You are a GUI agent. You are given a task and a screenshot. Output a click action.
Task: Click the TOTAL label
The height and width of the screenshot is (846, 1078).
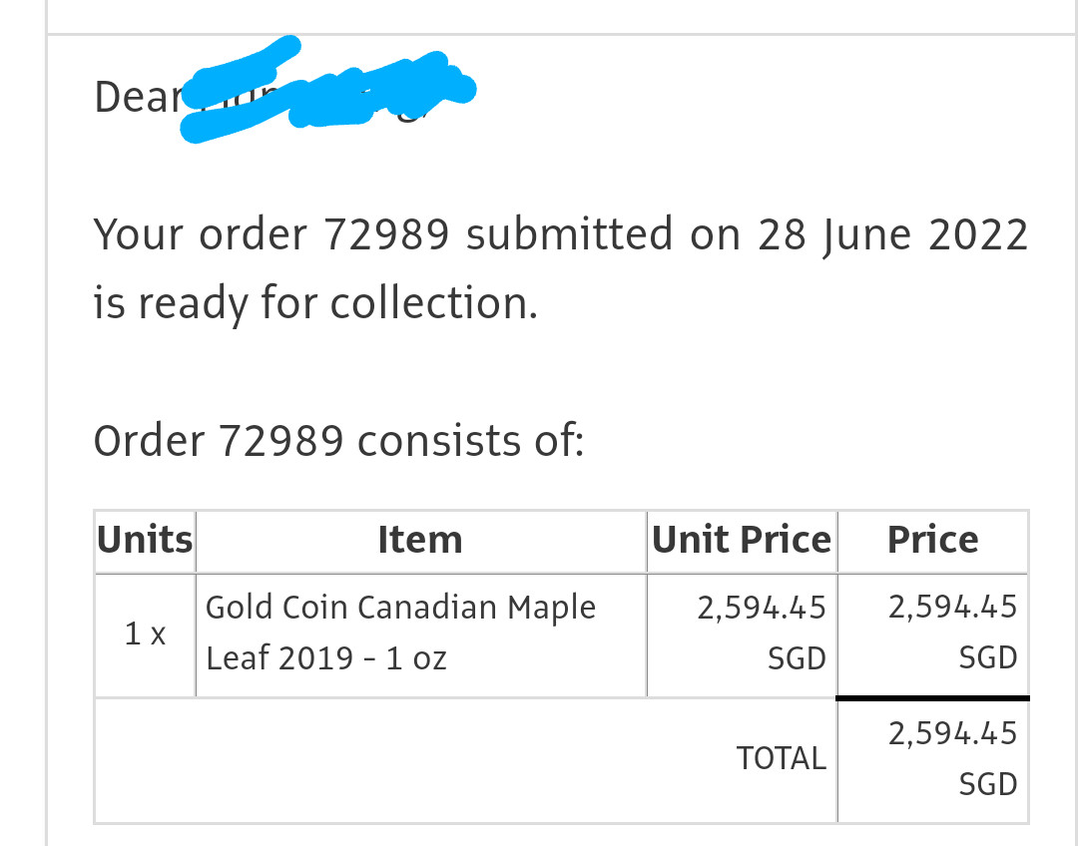[781, 759]
